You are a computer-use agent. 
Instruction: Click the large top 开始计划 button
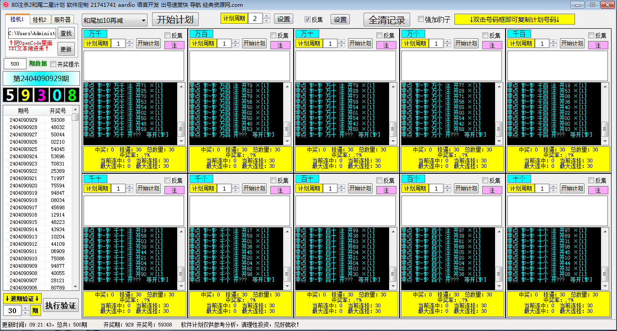pyautogui.click(x=175, y=20)
